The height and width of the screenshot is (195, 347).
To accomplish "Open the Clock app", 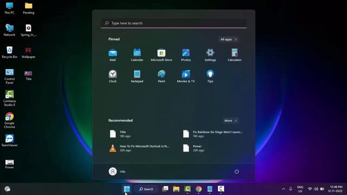I will pyautogui.click(x=113, y=76).
